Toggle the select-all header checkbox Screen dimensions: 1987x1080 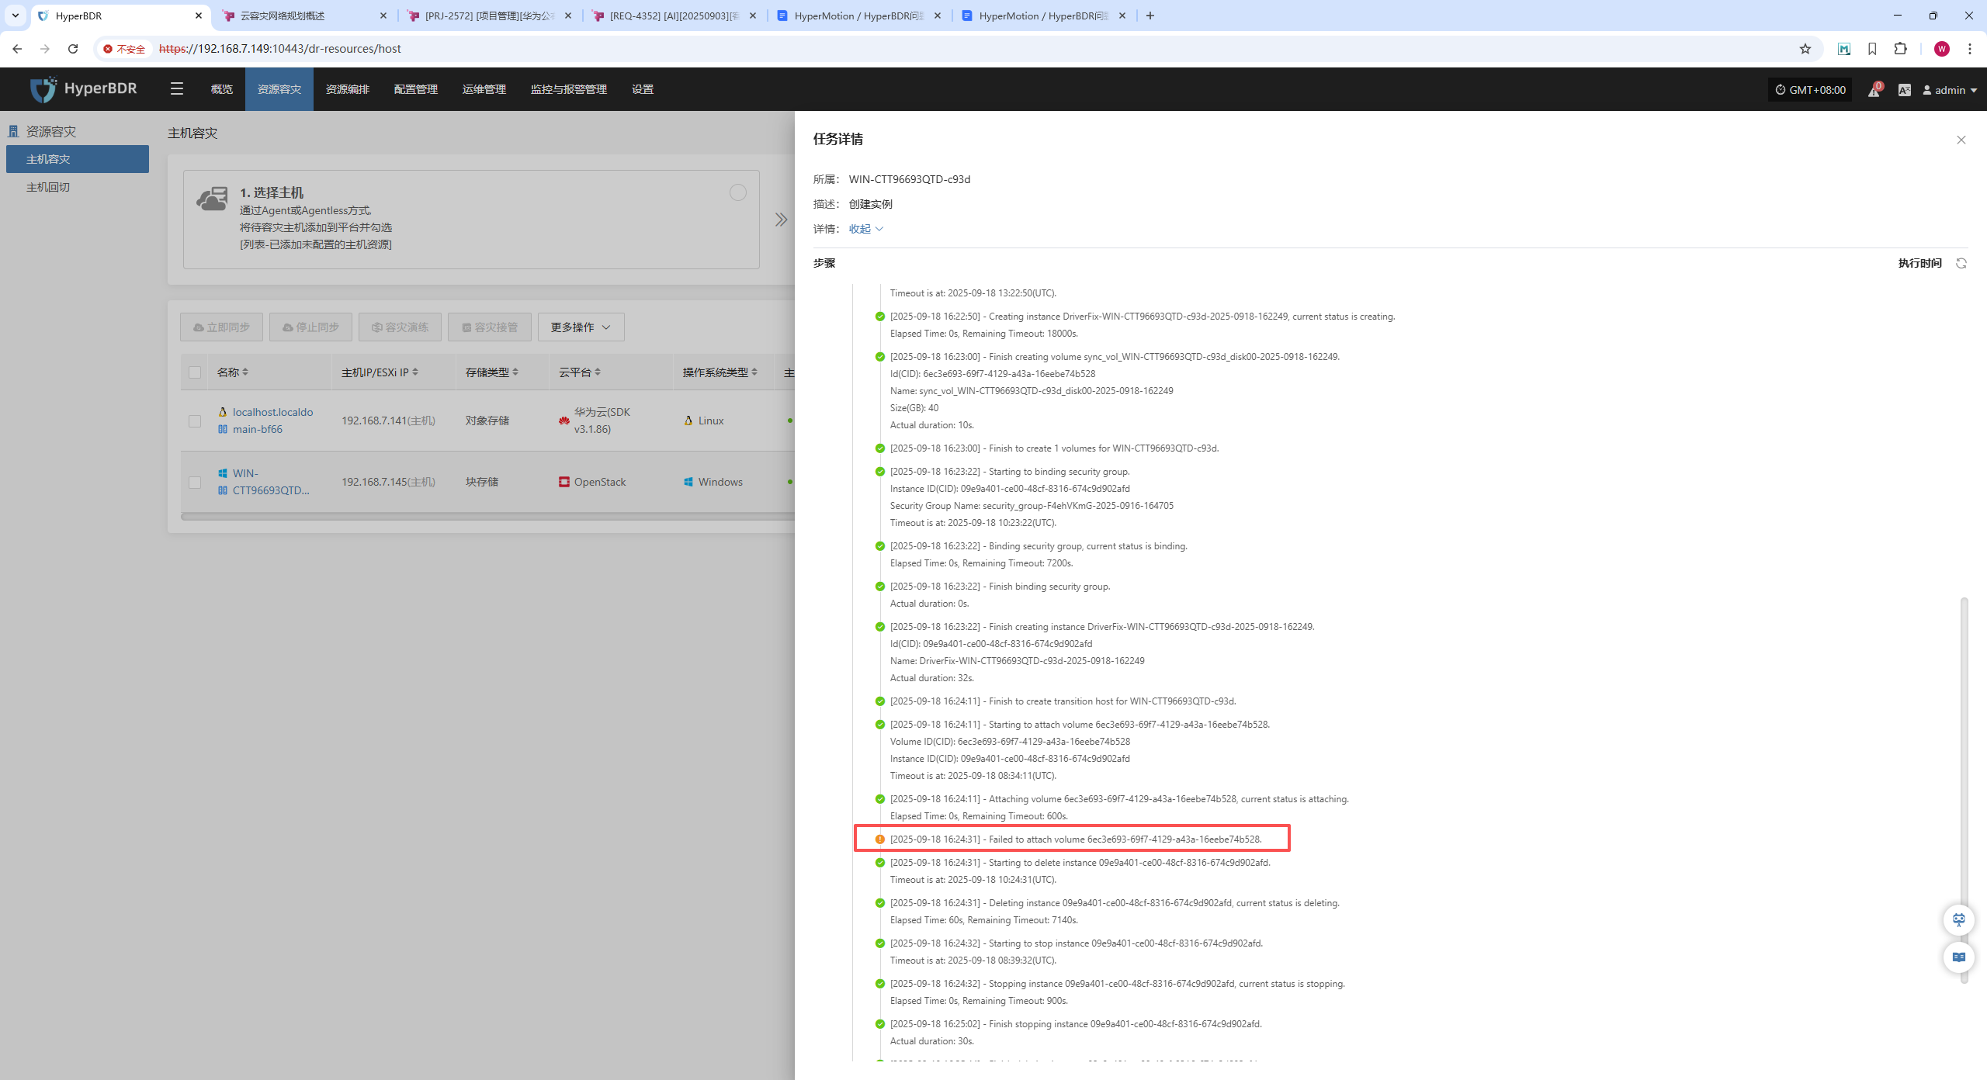pyautogui.click(x=195, y=372)
